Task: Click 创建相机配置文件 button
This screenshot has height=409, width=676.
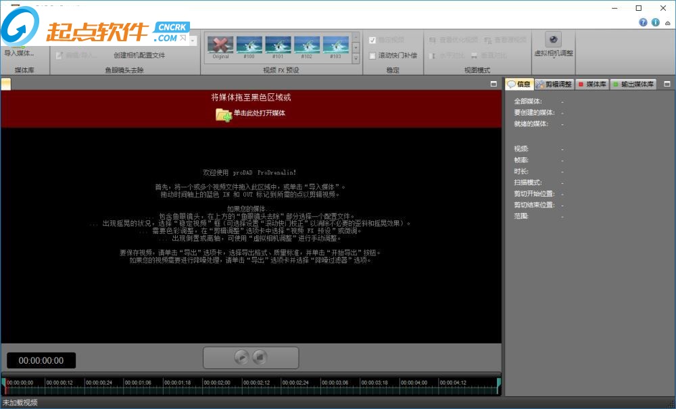Action: (139, 55)
